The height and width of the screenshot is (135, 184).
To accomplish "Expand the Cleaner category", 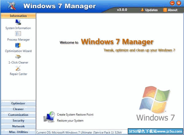I will 18,109.
